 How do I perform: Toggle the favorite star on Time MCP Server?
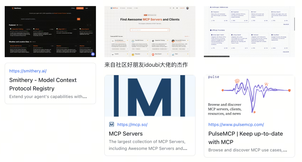[148, 40]
